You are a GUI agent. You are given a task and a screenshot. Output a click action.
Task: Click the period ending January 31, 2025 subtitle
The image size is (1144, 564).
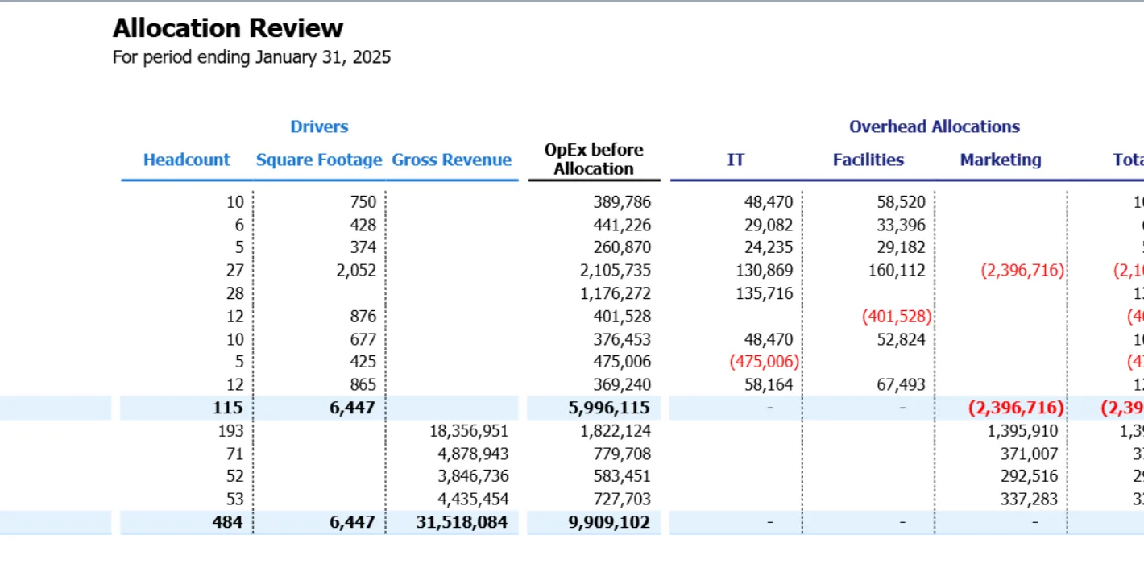(251, 57)
